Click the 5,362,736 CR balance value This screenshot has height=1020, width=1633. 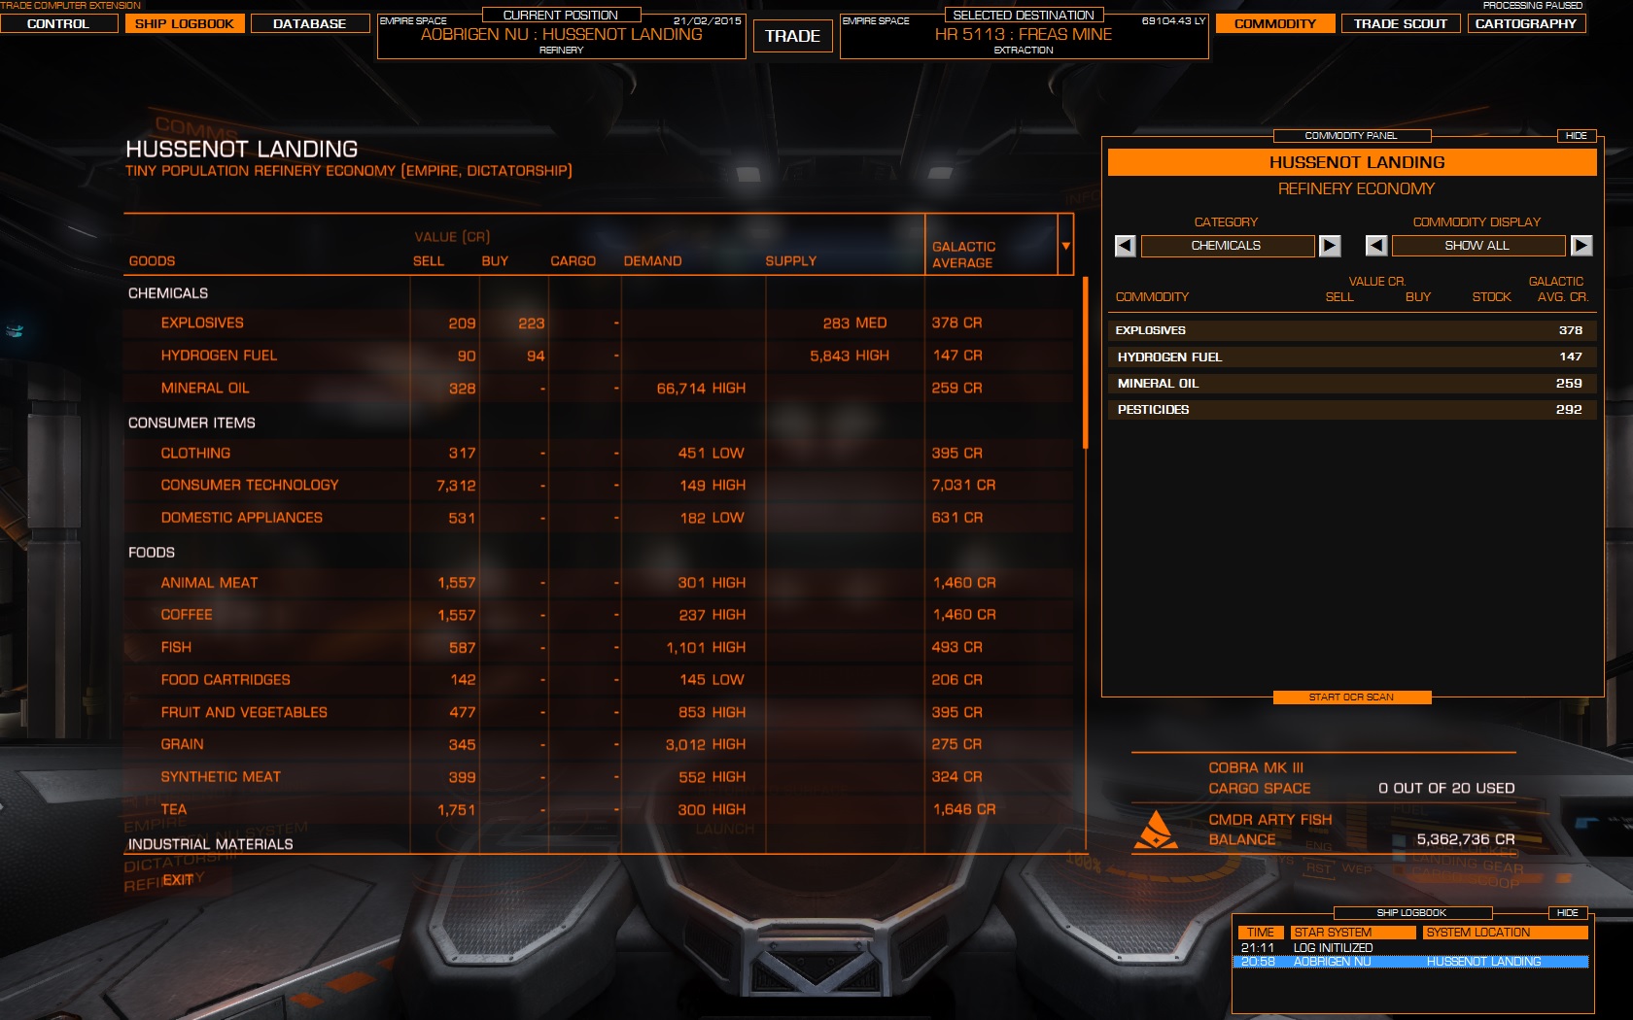coord(1466,839)
